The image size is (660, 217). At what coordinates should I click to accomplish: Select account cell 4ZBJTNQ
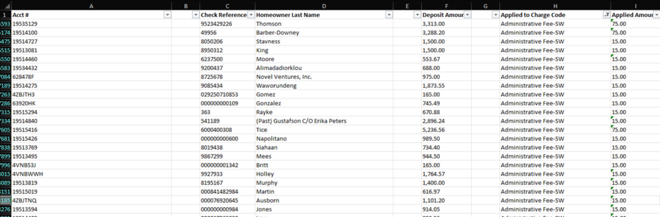pyautogui.click(x=91, y=201)
